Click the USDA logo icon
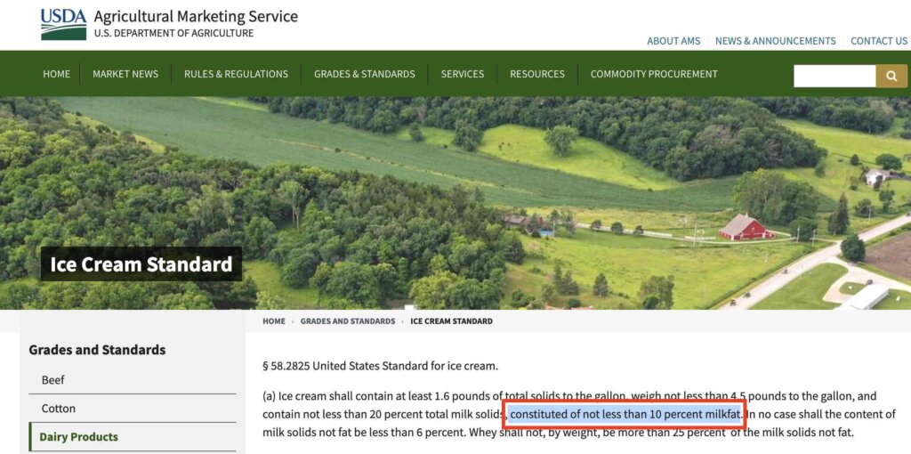Screen dimensions: 911x454 click(x=63, y=24)
